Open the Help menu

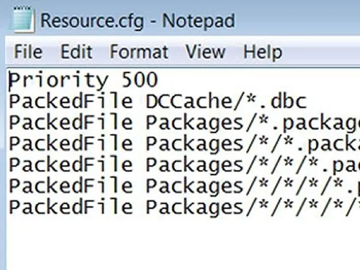(263, 52)
